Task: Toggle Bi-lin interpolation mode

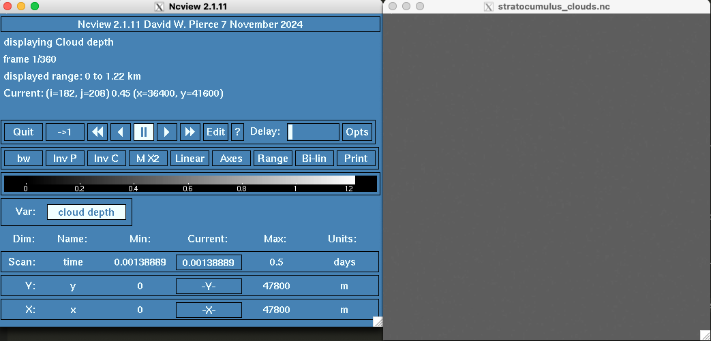Action: click(x=314, y=159)
